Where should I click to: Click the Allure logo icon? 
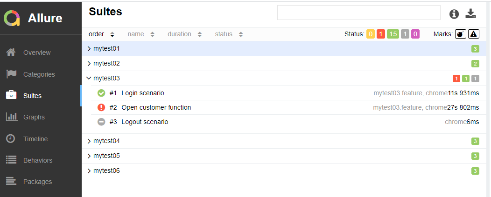coord(12,18)
